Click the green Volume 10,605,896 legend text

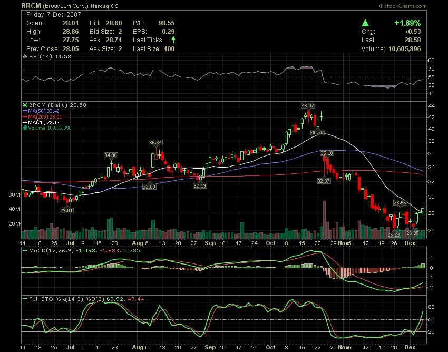coord(50,128)
